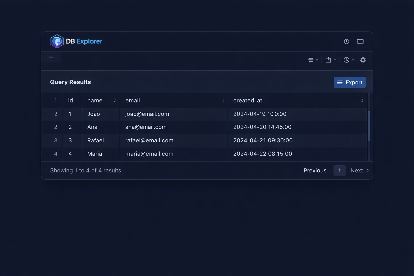Open the sidebar hamburger menu icon
The image size is (414, 276).
tap(51, 57)
